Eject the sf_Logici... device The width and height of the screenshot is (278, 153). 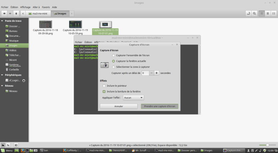tap(24, 80)
